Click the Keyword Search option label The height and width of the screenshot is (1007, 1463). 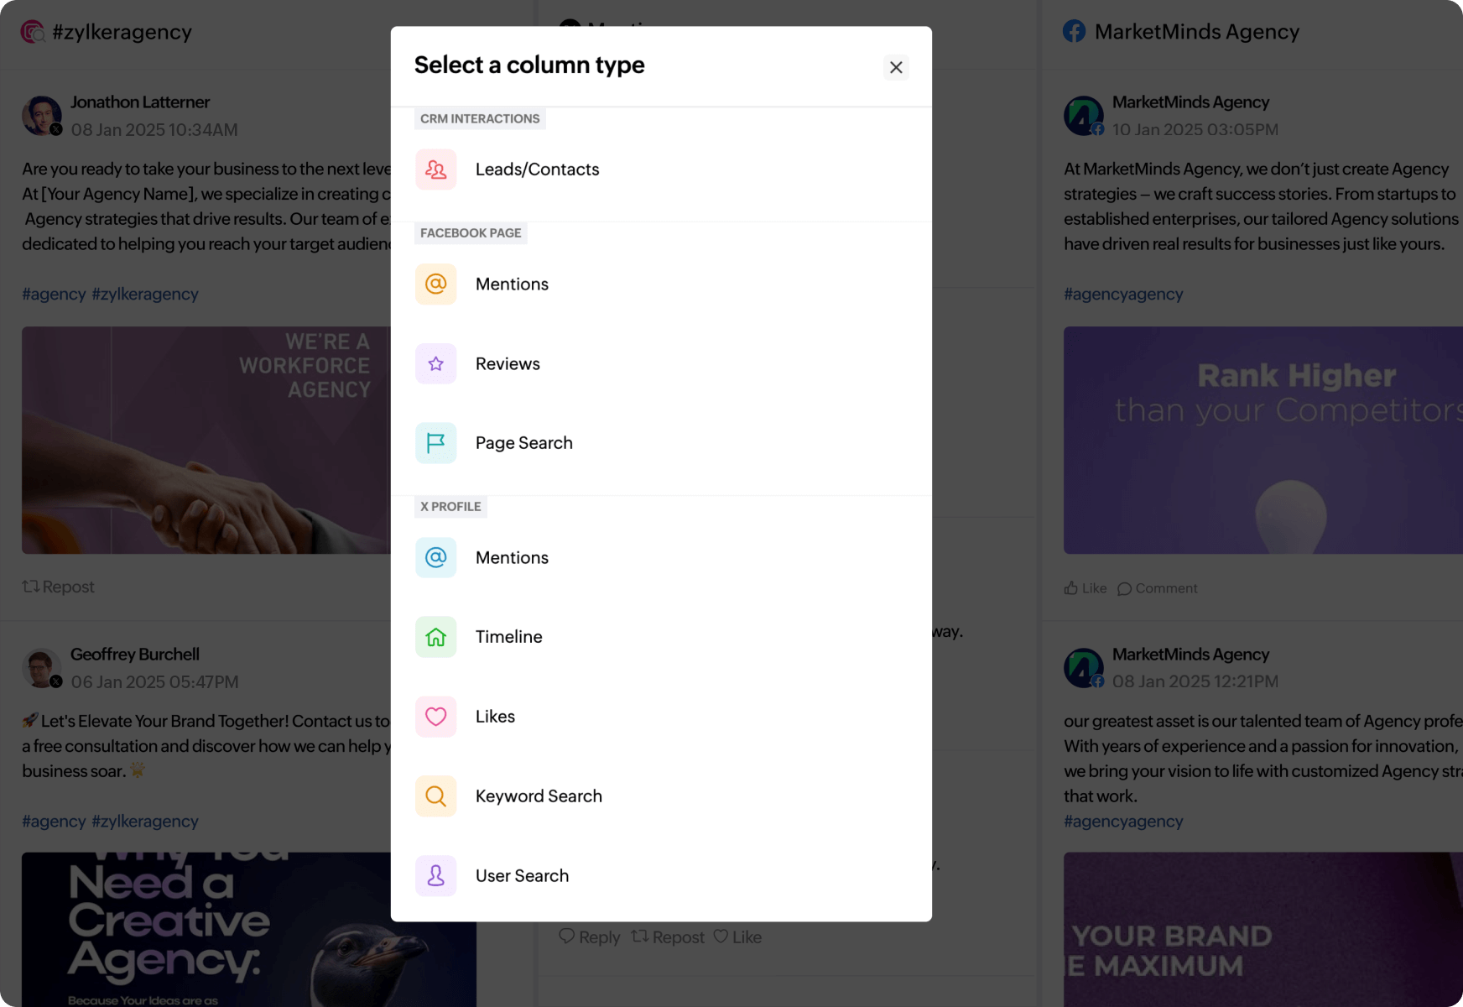(539, 796)
